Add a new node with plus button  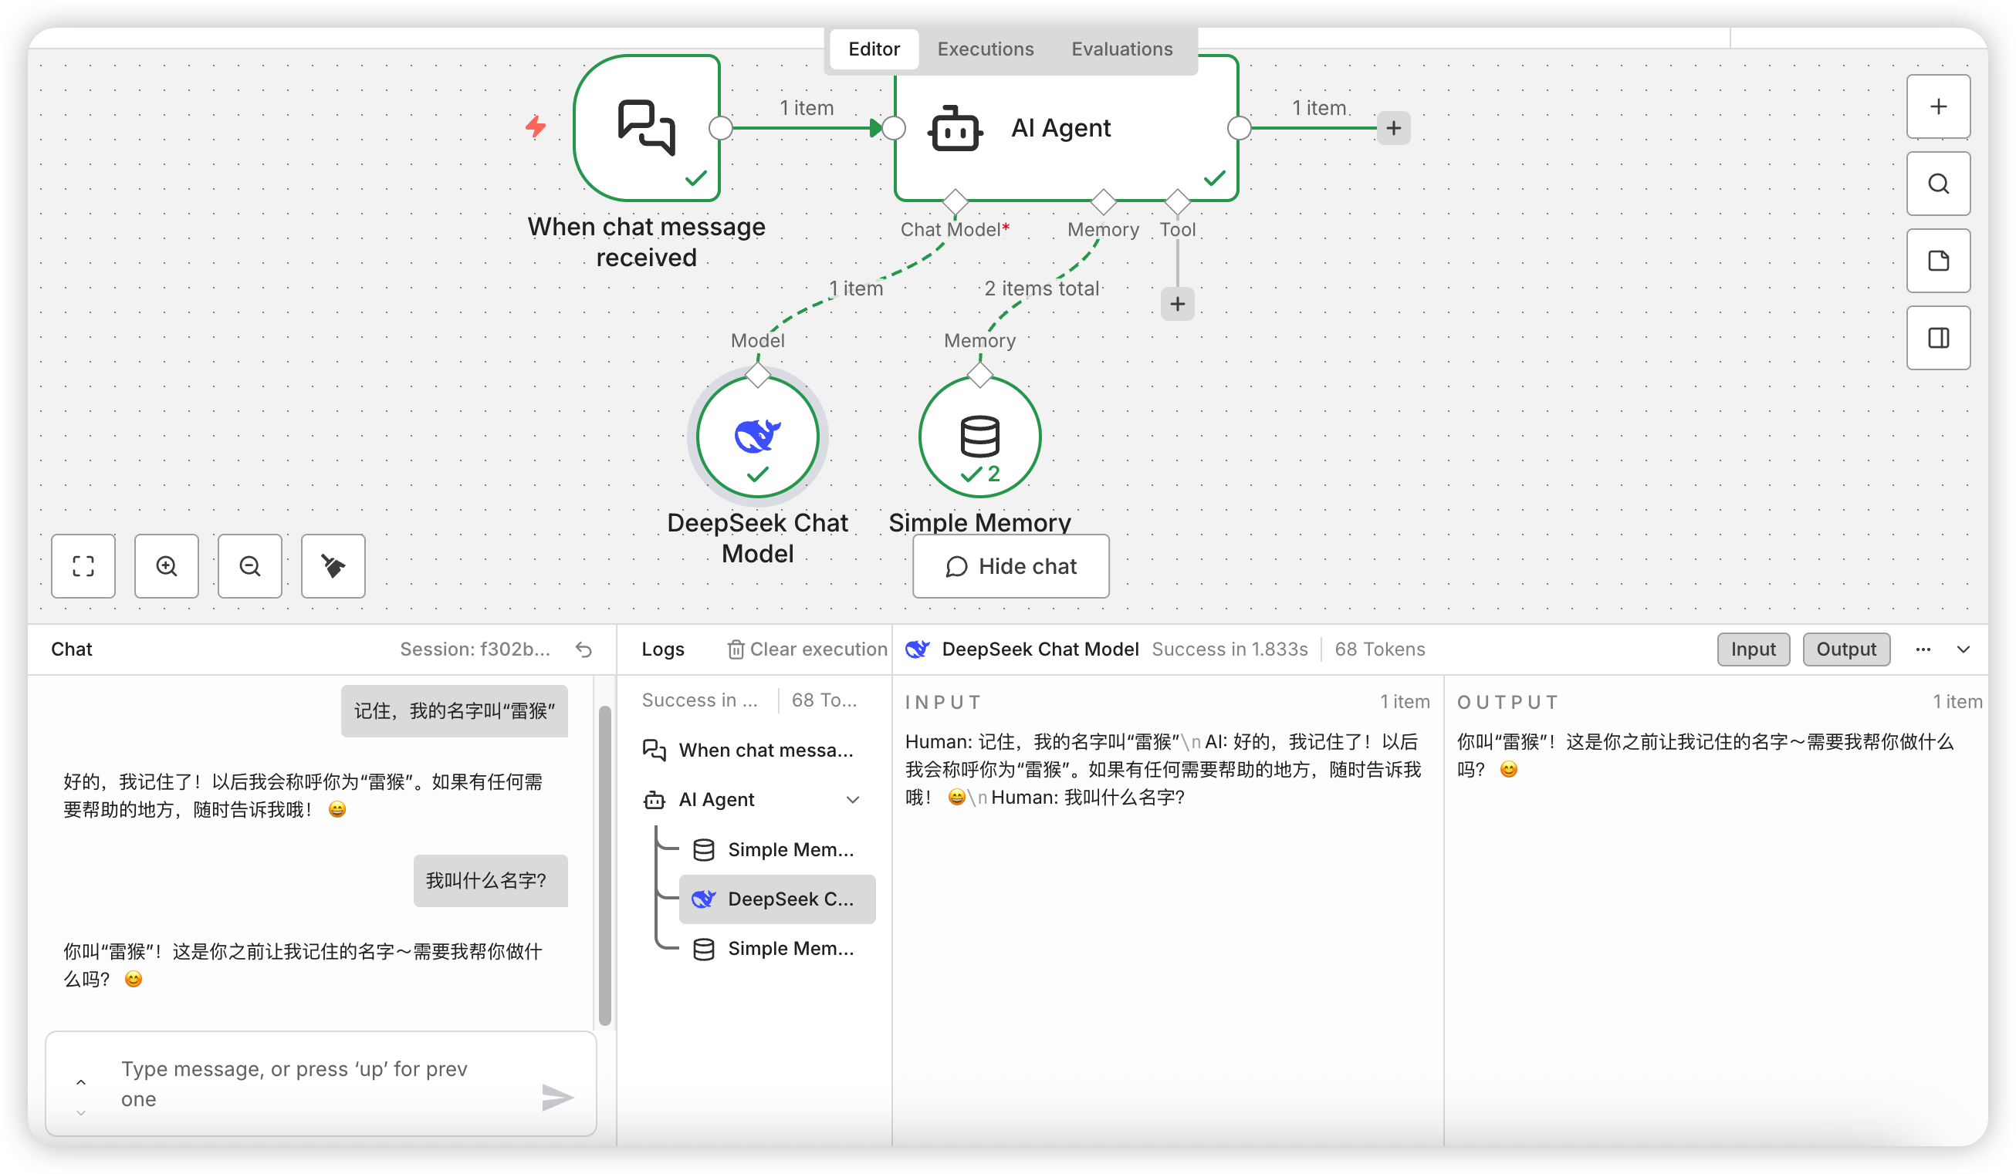click(1937, 106)
